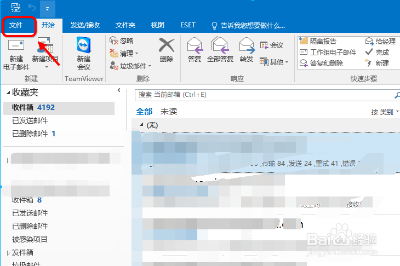Click the 新建 quick step

click(x=377, y=63)
